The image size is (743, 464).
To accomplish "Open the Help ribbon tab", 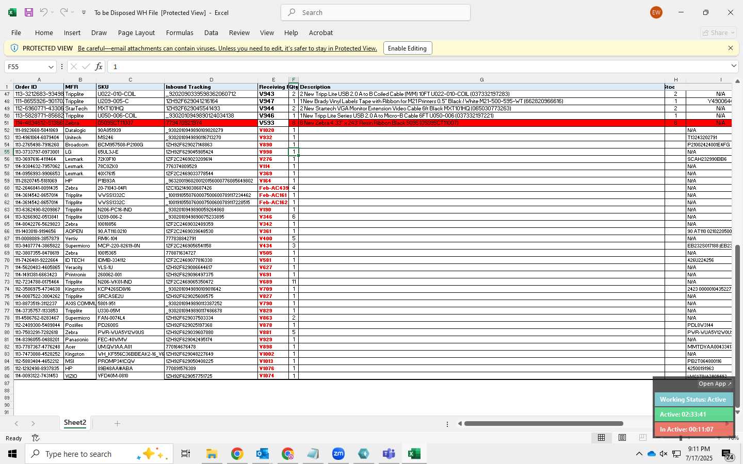I will pyautogui.click(x=291, y=32).
